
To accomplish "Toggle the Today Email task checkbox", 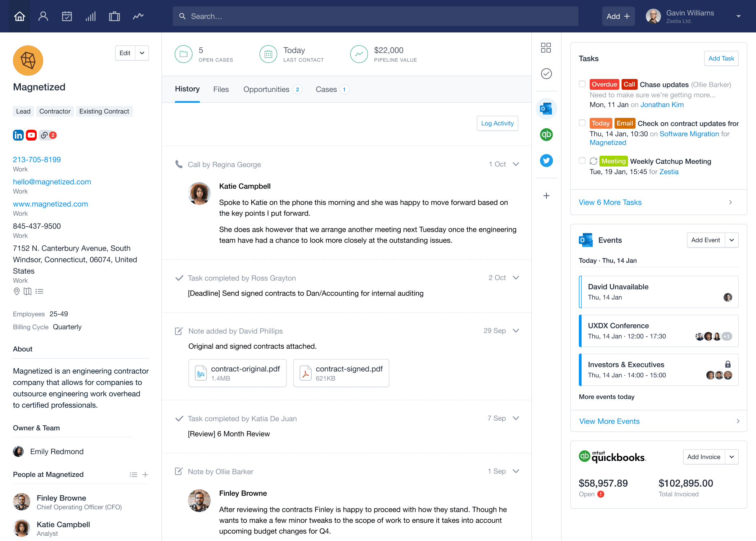I will click(582, 124).
